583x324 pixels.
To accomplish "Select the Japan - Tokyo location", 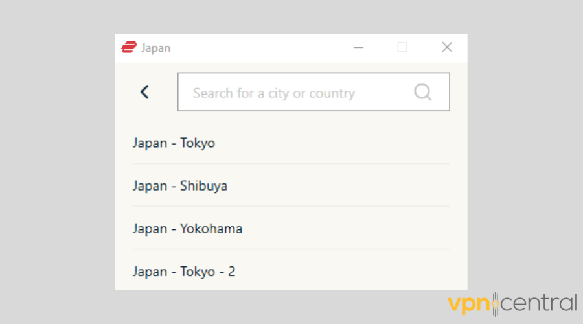I will [174, 143].
